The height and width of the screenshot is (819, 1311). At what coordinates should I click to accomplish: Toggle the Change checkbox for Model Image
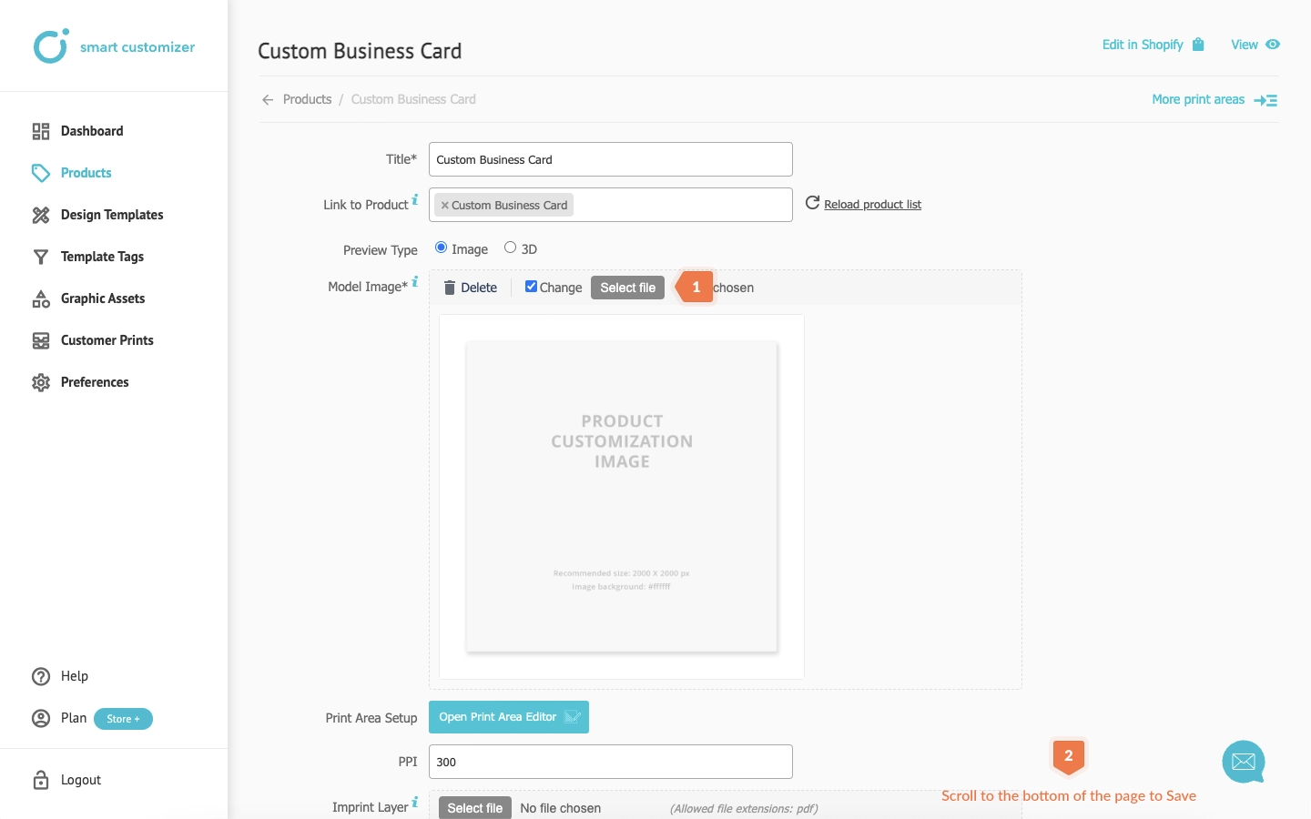532,286
